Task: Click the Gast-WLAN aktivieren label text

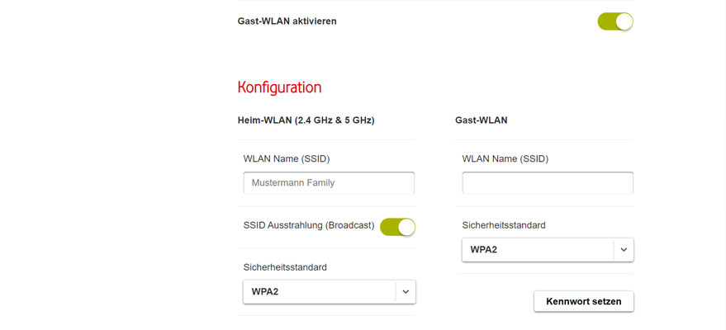Action: point(287,21)
